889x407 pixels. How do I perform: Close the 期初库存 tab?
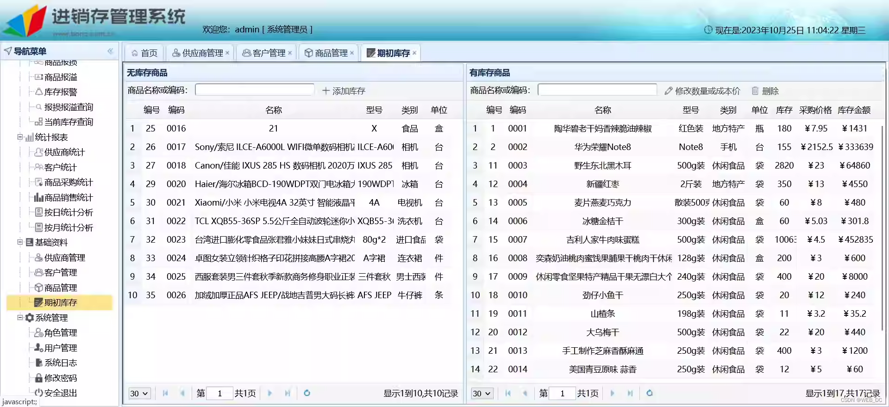point(414,53)
